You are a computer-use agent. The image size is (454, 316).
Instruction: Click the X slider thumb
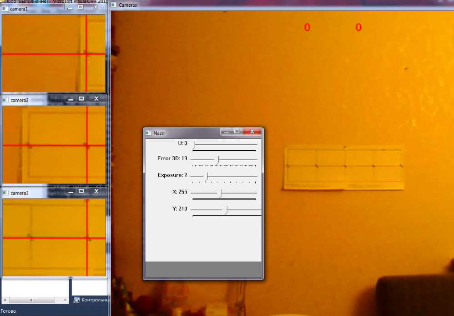pos(220,193)
